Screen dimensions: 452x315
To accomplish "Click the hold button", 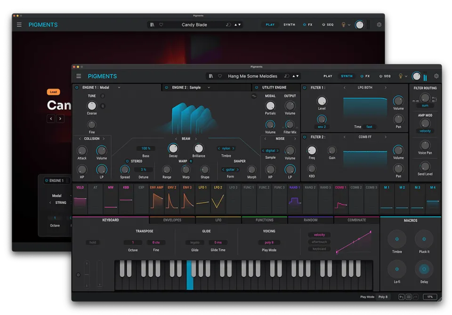I will coord(93,243).
